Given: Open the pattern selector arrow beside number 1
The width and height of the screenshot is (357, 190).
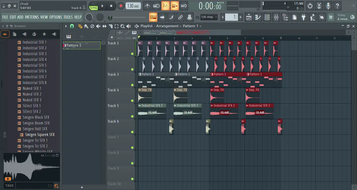Looking at the screenshot, I should [223, 17].
